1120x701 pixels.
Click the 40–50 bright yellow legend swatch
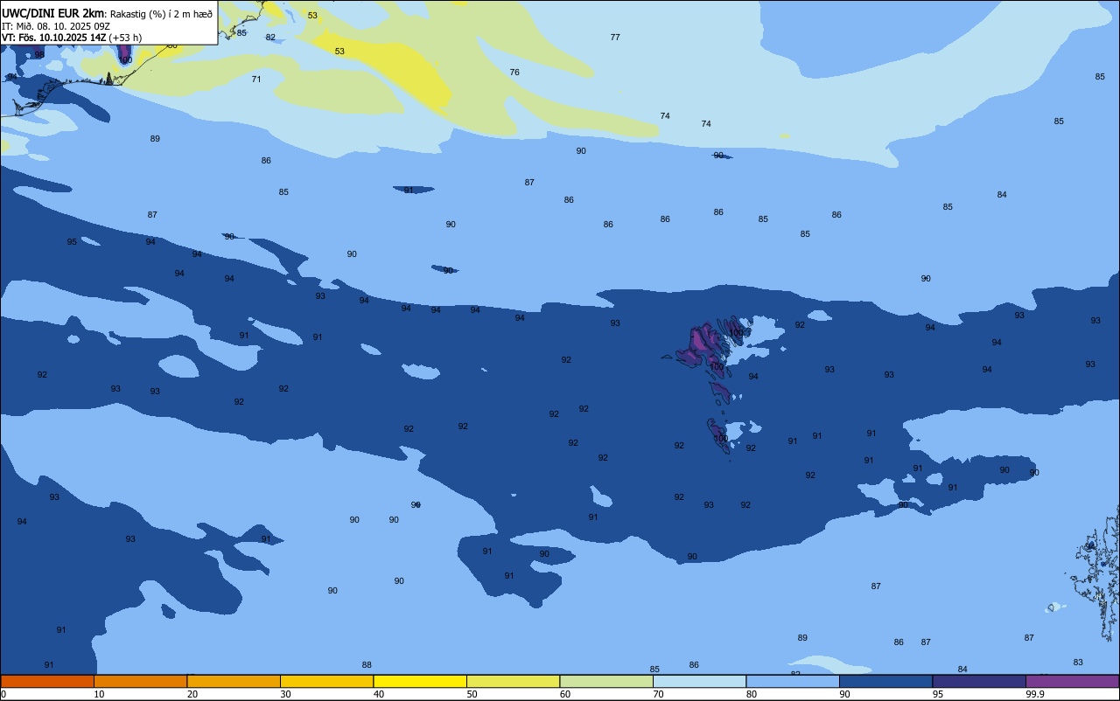(420, 681)
